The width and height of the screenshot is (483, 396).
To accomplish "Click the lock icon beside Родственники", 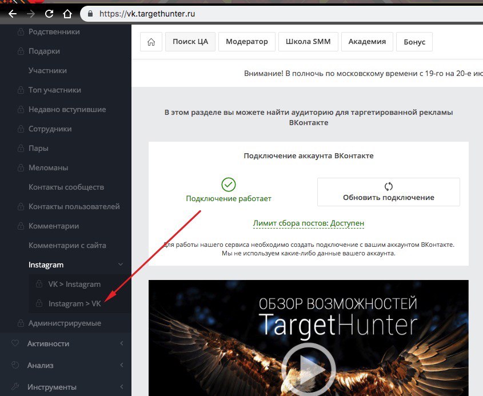I will [21, 31].
